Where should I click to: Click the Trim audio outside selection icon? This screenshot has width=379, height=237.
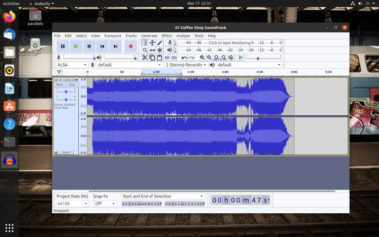pyautogui.click(x=167, y=58)
